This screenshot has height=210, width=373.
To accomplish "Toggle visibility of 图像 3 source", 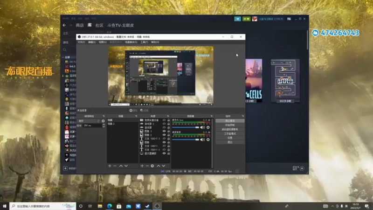I will 164,131.
